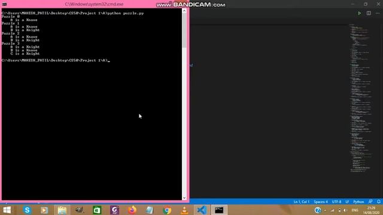This screenshot has height=215, width=383.
Task: Open VS Code notifications bell
Action: [379, 202]
